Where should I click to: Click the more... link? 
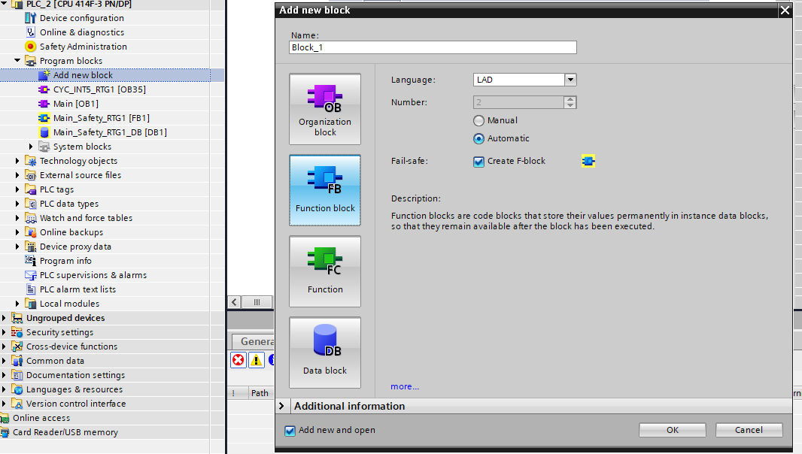(405, 386)
